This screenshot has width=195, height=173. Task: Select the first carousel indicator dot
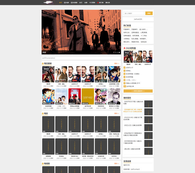click(x=114, y=52)
